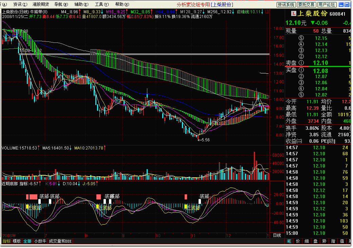This screenshot has width=353, height=248.
Task: Click the red L icon beside 上柴股份
Action: click(293, 14)
